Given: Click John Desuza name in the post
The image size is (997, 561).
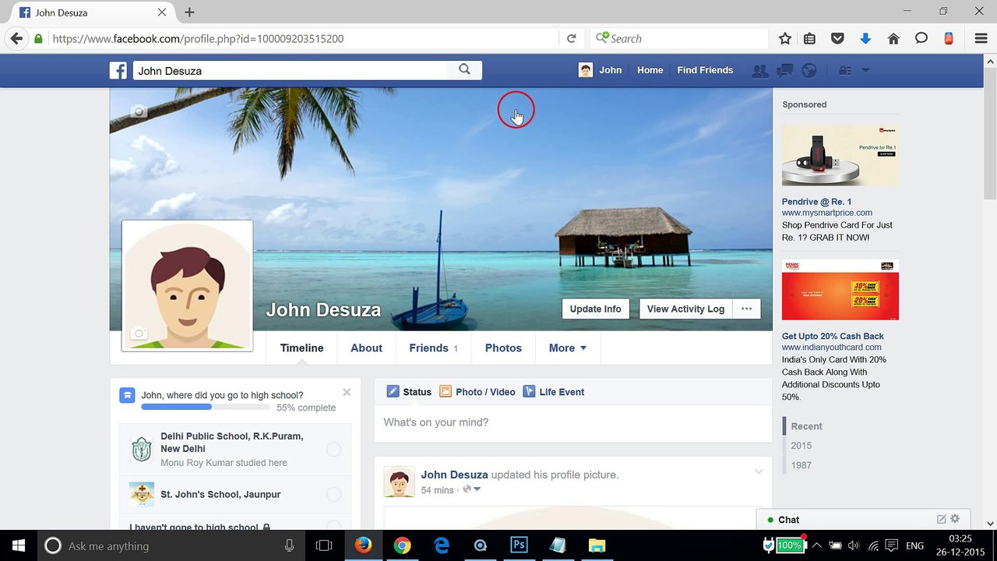Looking at the screenshot, I should coord(454,475).
